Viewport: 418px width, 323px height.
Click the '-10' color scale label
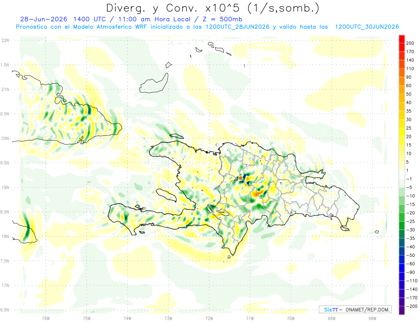(411, 196)
